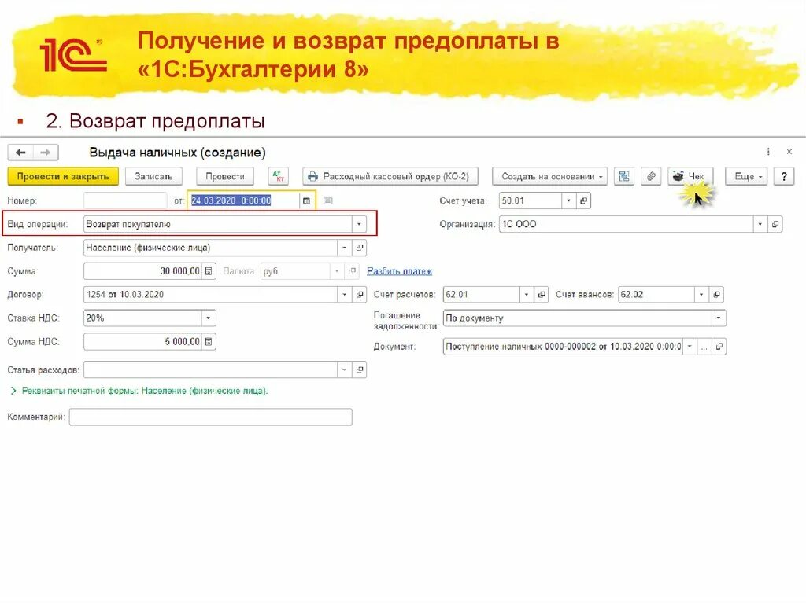Click the list icon beside date field
Image resolution: width=806 pixels, height=603 pixels.
pos(327,200)
